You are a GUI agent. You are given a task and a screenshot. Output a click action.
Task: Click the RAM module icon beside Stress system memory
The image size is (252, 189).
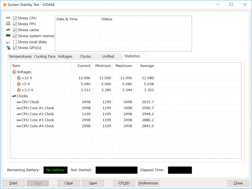[x=8, y=36]
